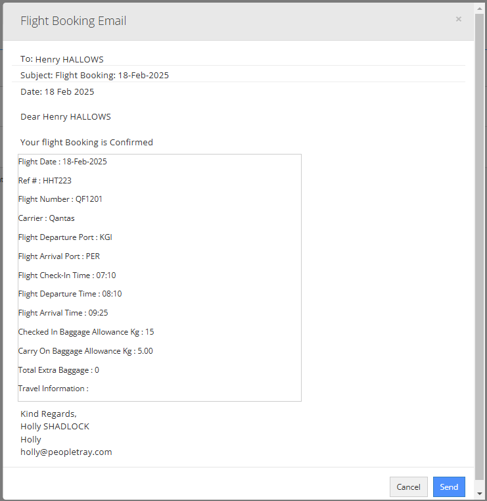Click the Holly SHADLOCK signature name
Viewport: 487px width, 501px height.
[x=55, y=427]
